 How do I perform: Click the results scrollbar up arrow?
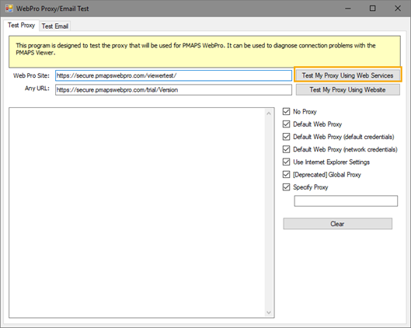pos(269,113)
